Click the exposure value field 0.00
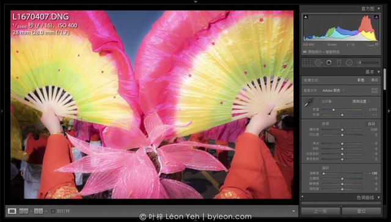The height and width of the screenshot is (222, 391). click(374, 129)
